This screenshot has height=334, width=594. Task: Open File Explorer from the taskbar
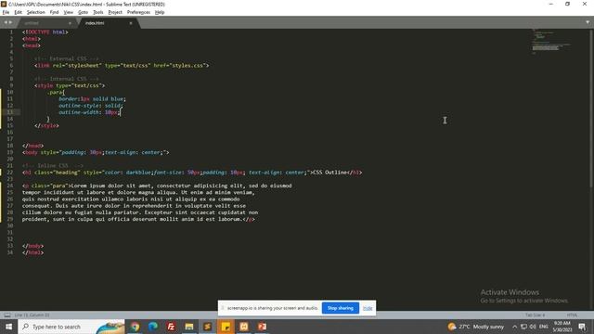pyautogui.click(x=189, y=327)
